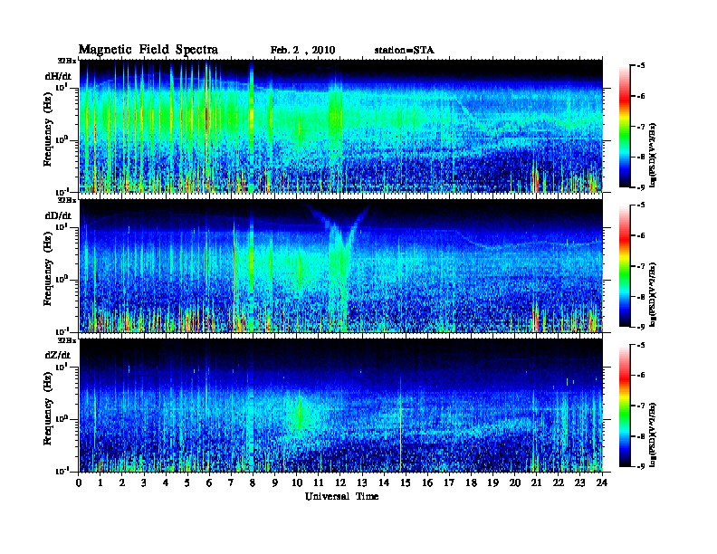
Task: Click the hour 14 tick label on time axis
Action: (384, 482)
